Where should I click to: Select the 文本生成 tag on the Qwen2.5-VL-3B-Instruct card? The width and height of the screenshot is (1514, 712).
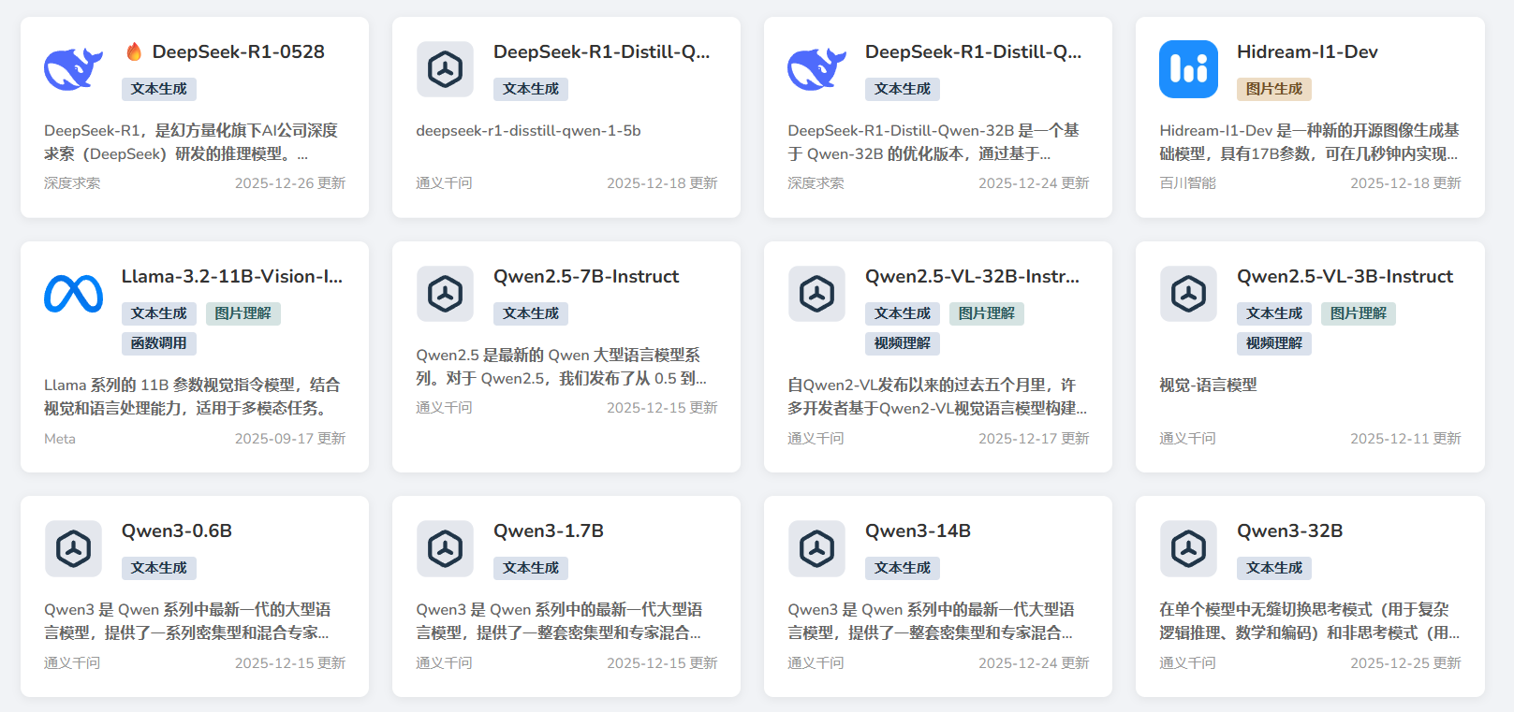coord(1274,313)
